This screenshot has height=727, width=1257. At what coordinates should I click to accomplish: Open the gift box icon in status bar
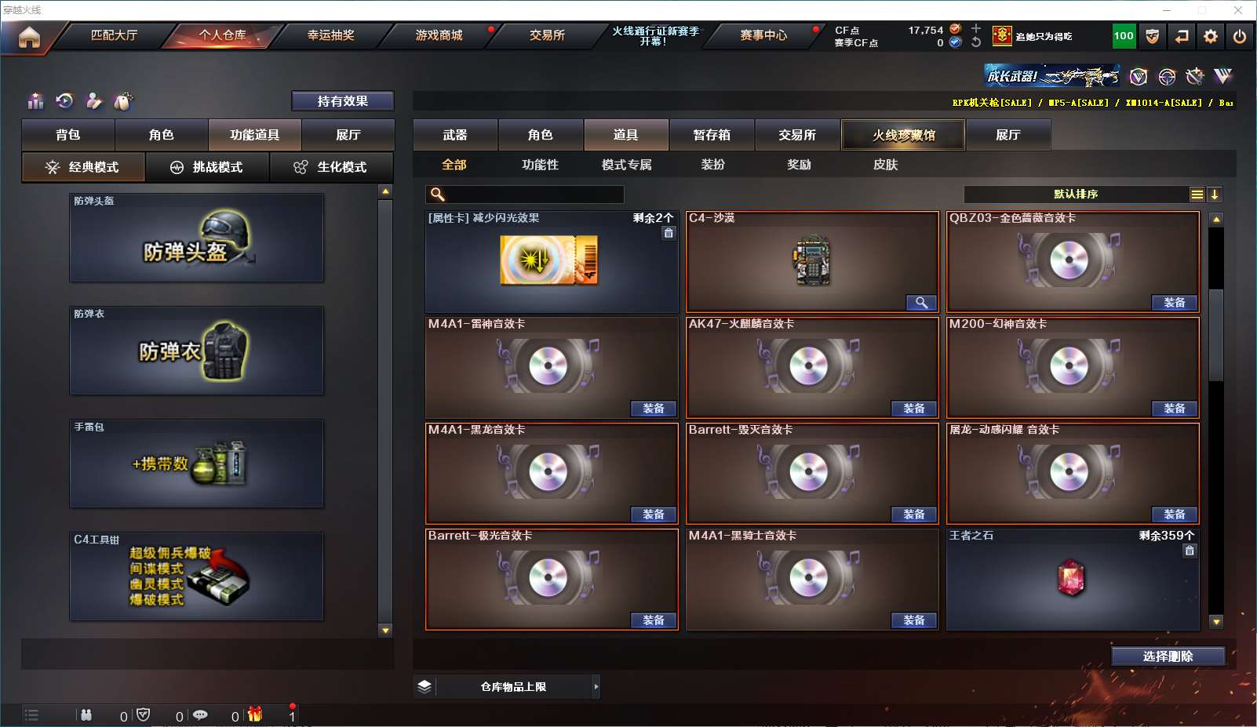[x=255, y=714]
